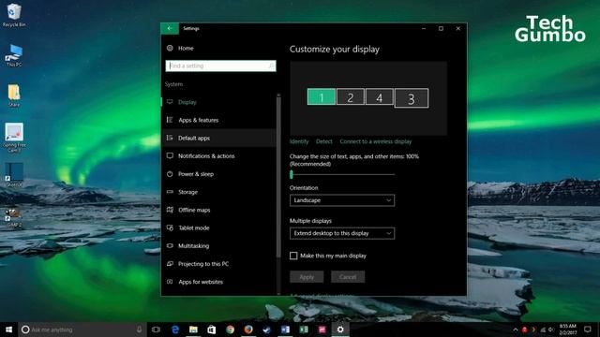Click the Multitasking icon
The image size is (600, 337).
[x=170, y=245]
